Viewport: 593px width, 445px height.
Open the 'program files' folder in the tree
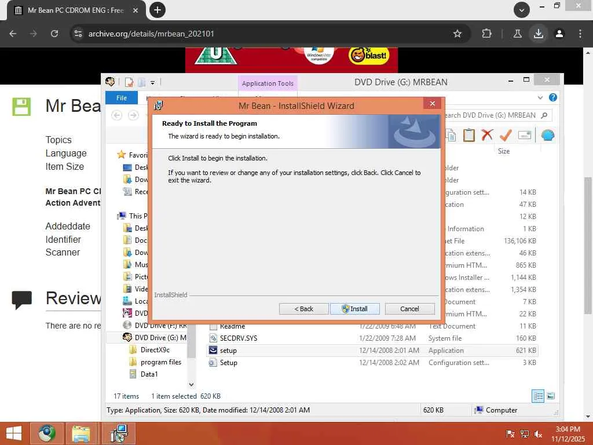click(155, 362)
